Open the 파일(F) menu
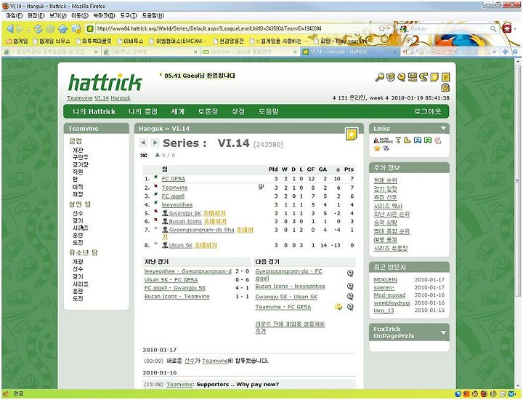523x400 pixels. (x=14, y=16)
